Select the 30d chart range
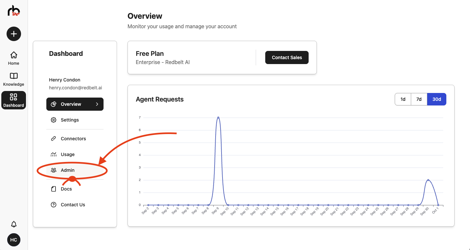 coord(436,99)
